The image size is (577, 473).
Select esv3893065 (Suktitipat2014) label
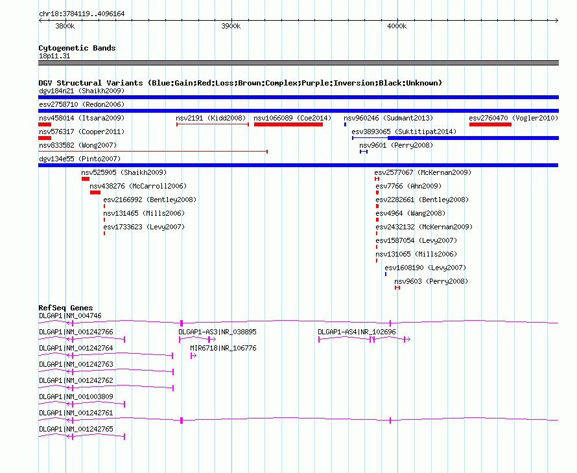coord(404,132)
